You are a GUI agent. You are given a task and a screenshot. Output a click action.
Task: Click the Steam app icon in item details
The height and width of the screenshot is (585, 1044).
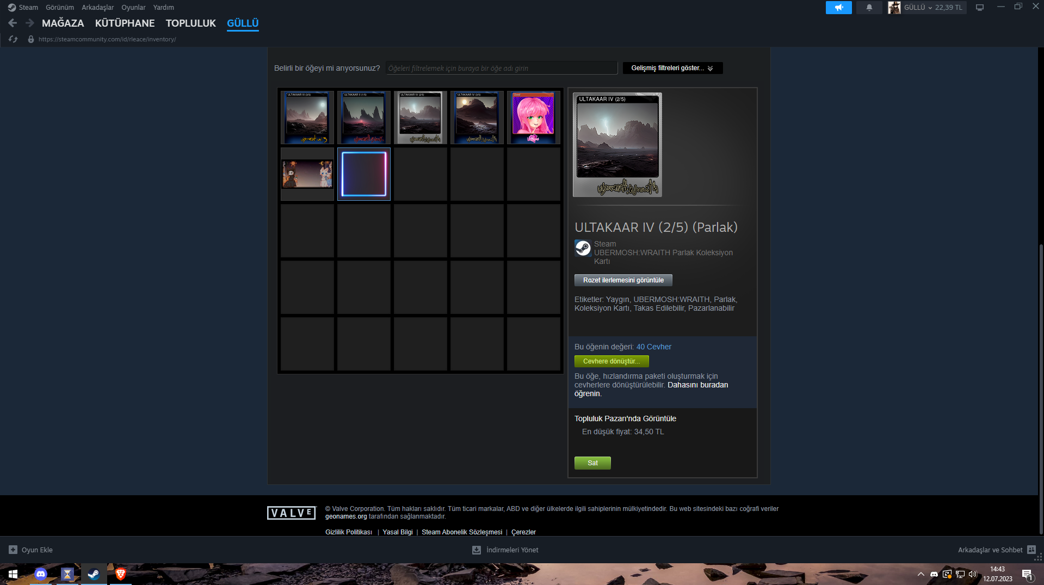point(583,248)
